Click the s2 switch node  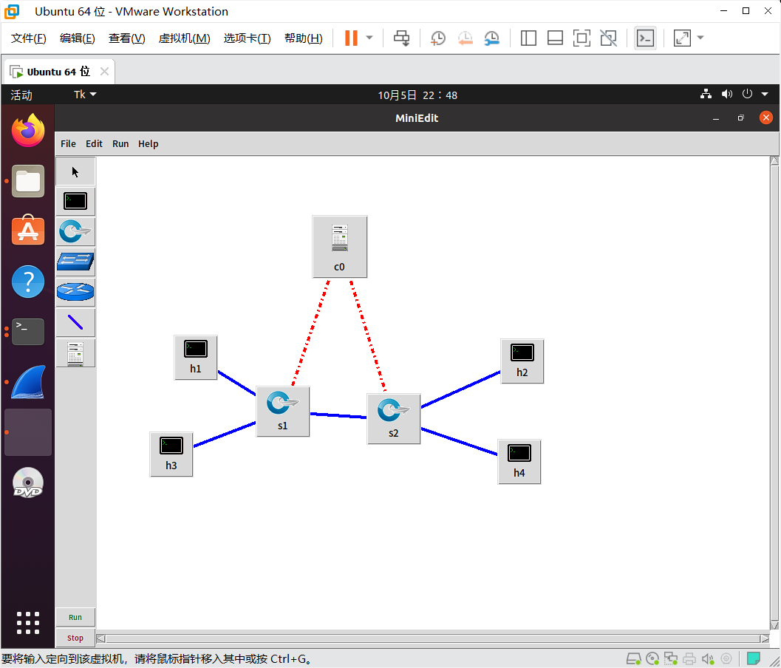[x=394, y=419]
